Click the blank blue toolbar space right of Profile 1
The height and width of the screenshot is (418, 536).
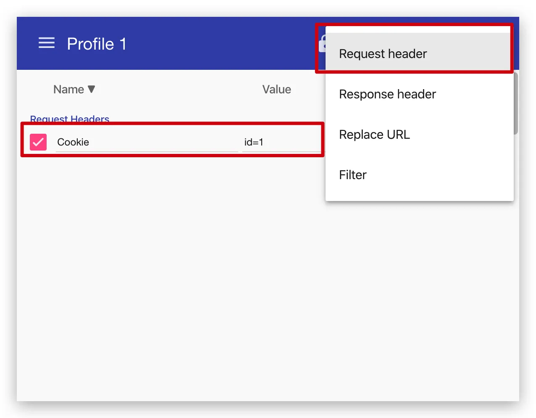pyautogui.click(x=218, y=44)
